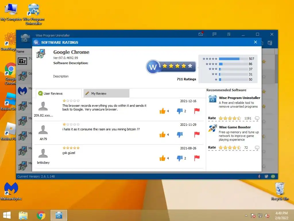Switch to the User Reviews tab
The height and width of the screenshot is (221, 294).
[x=59, y=94]
